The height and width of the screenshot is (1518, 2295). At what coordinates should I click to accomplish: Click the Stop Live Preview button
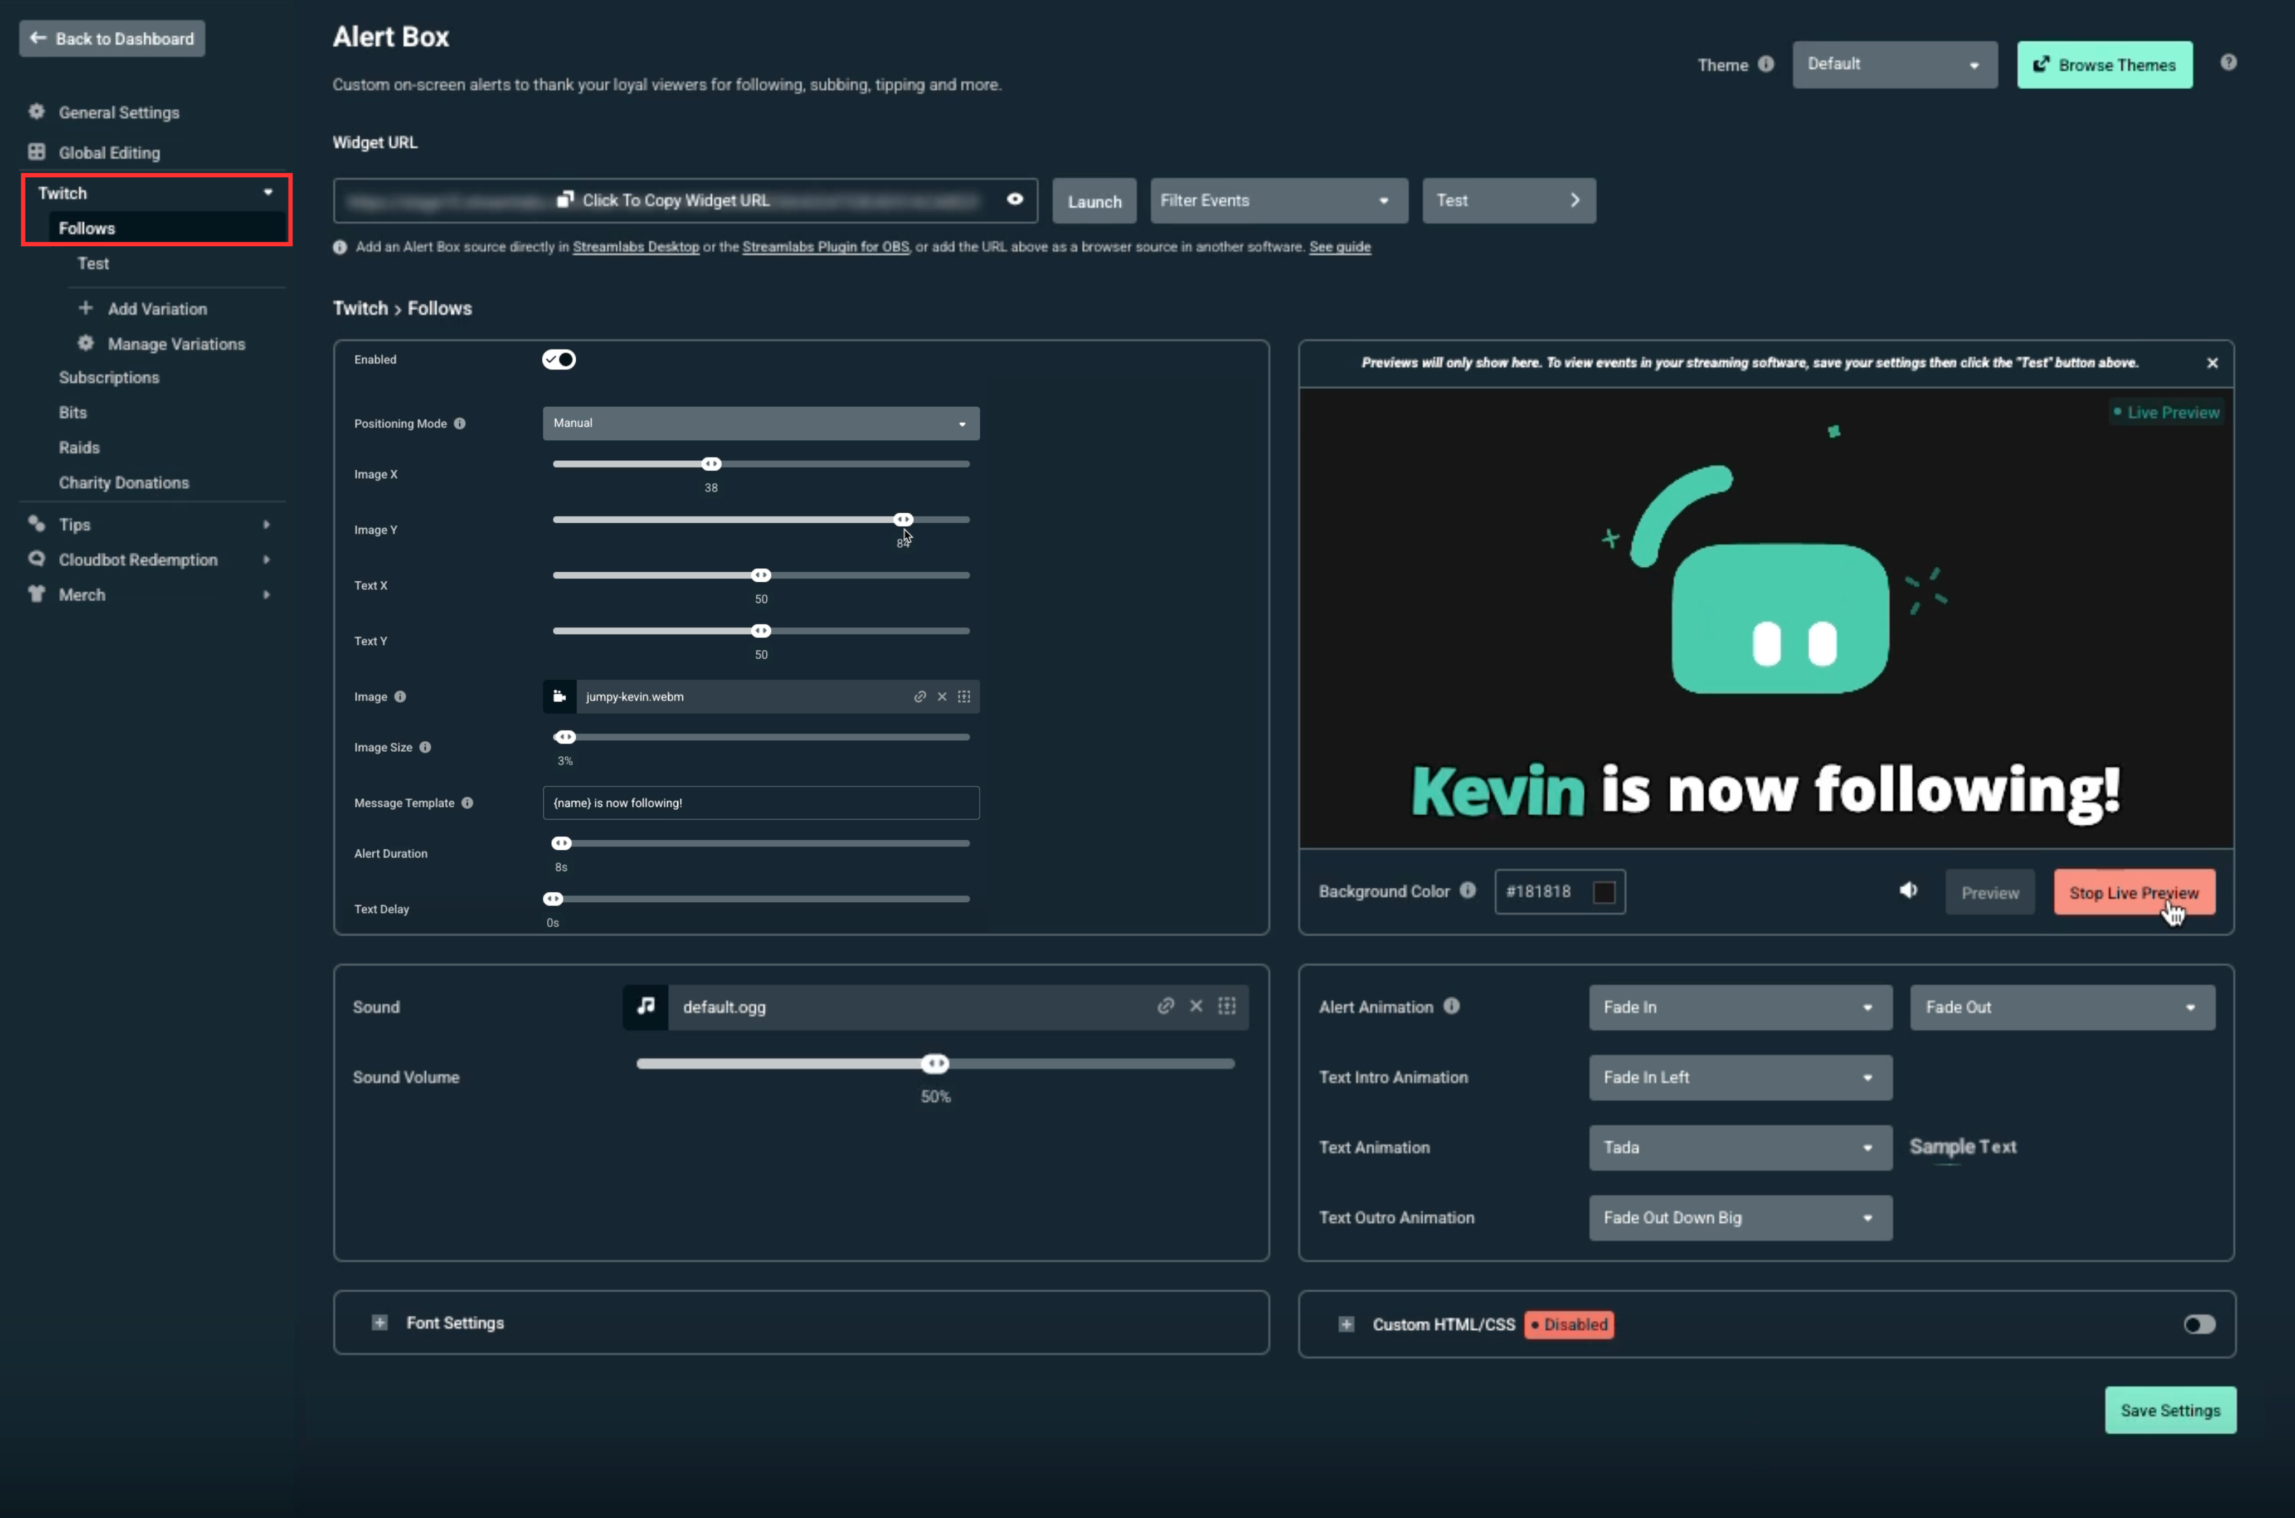[x=2133, y=892]
